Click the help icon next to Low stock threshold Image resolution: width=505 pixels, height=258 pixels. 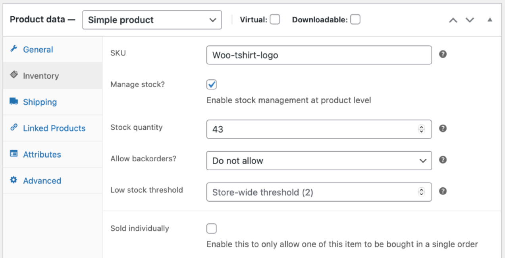pyautogui.click(x=443, y=191)
